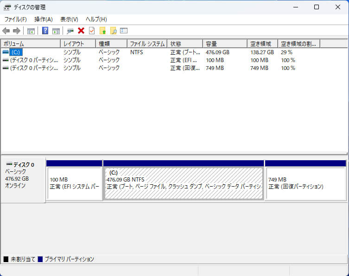Click the red X delete icon
Viewport: 349px width, 276px height.
(x=81, y=31)
